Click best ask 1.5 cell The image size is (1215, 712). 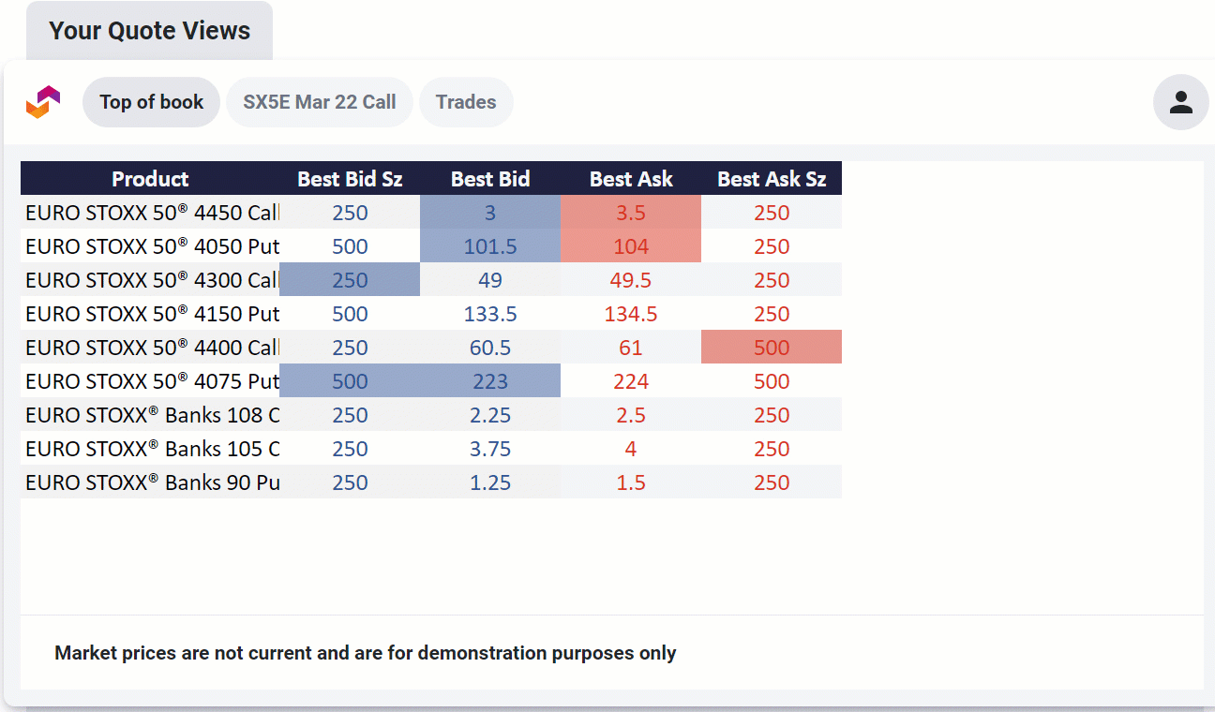[631, 482]
